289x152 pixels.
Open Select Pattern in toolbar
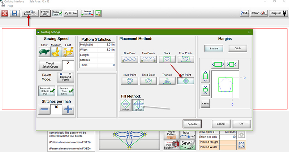pos(30,13)
